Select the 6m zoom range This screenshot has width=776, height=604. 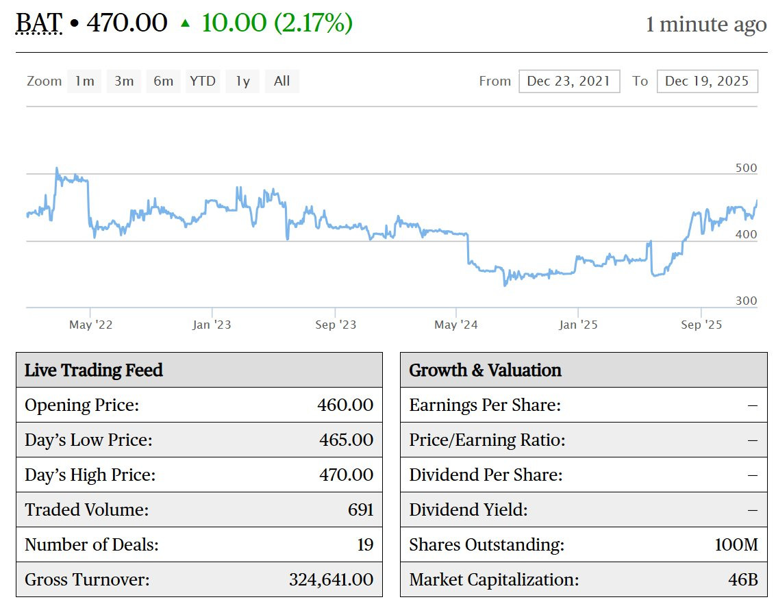(x=163, y=81)
